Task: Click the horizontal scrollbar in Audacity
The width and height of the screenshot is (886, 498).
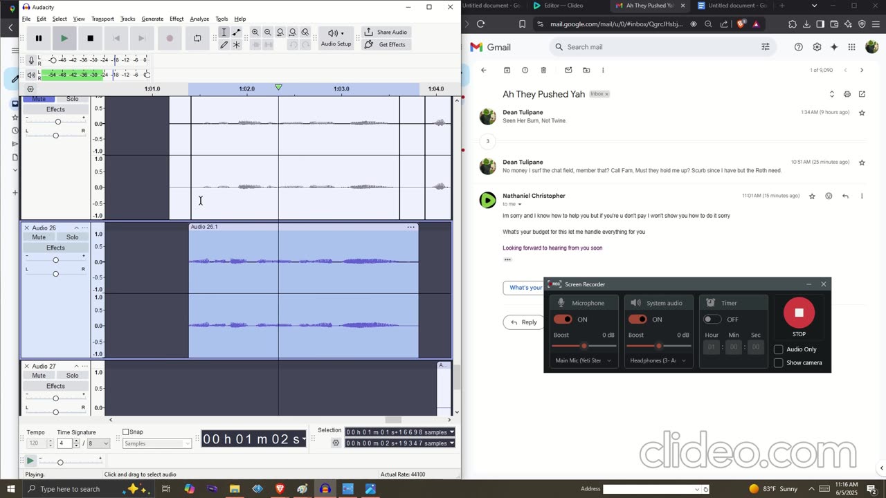Action: [x=393, y=420]
